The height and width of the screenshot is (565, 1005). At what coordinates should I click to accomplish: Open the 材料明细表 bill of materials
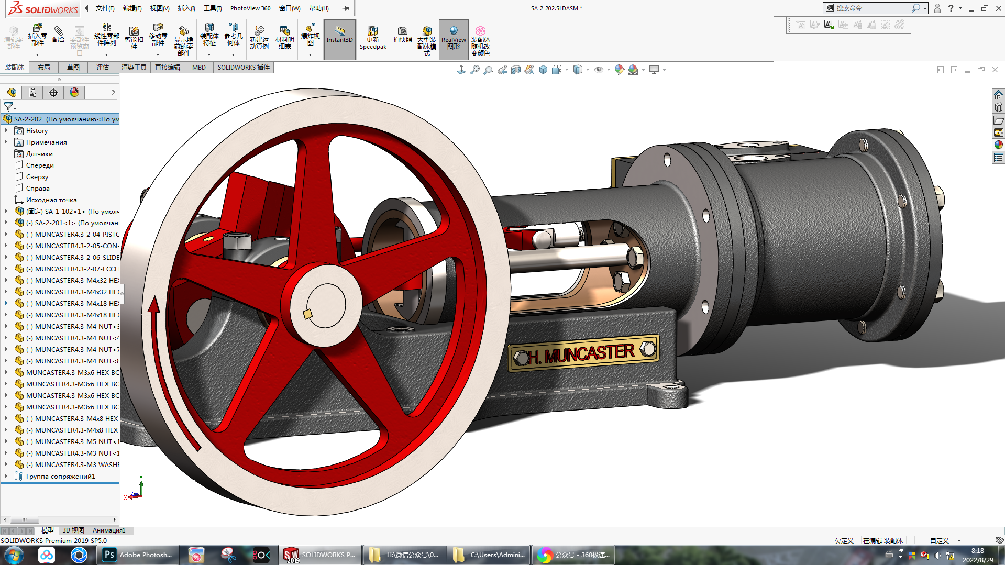[284, 37]
